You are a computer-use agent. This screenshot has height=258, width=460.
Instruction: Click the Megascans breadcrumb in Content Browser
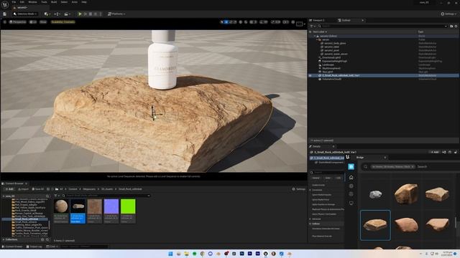pos(89,189)
